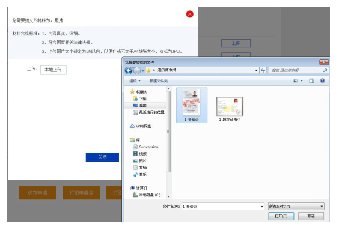This screenshot has width=339, height=230.
Task: Open the 下载 folder in favorites
Action: pos(140,98)
